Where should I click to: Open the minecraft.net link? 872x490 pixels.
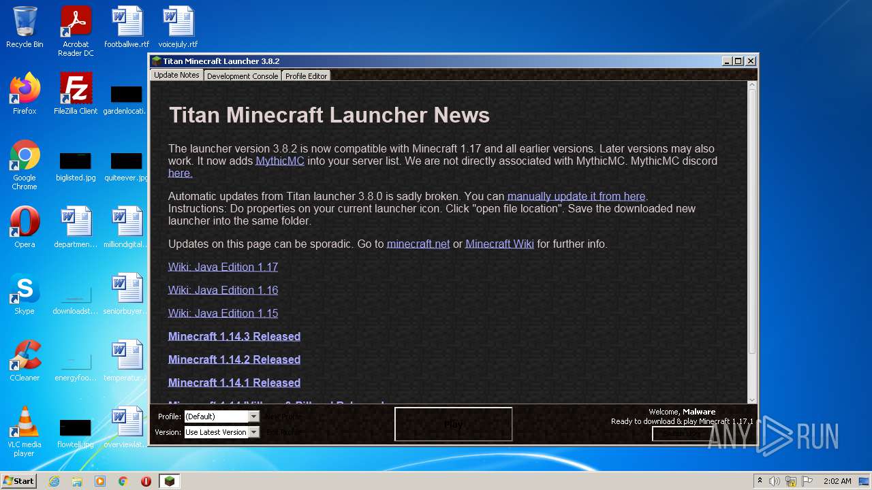tap(418, 244)
